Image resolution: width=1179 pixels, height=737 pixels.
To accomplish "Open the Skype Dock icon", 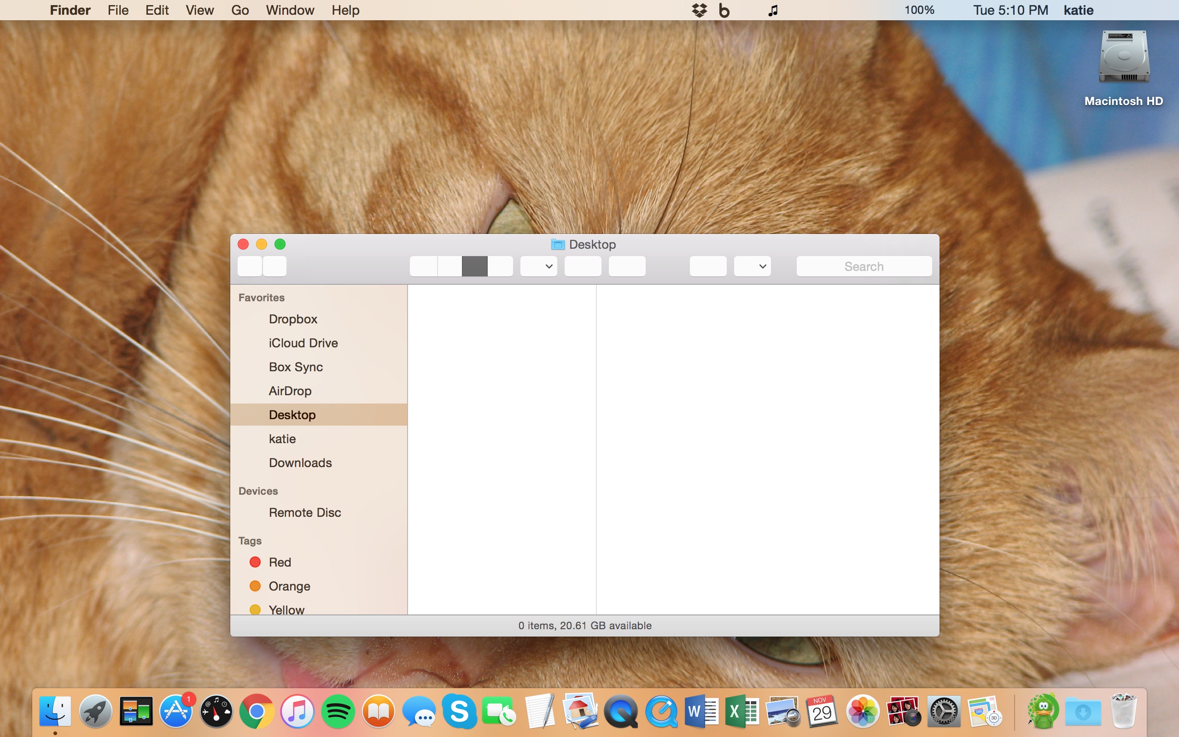I will click(459, 711).
